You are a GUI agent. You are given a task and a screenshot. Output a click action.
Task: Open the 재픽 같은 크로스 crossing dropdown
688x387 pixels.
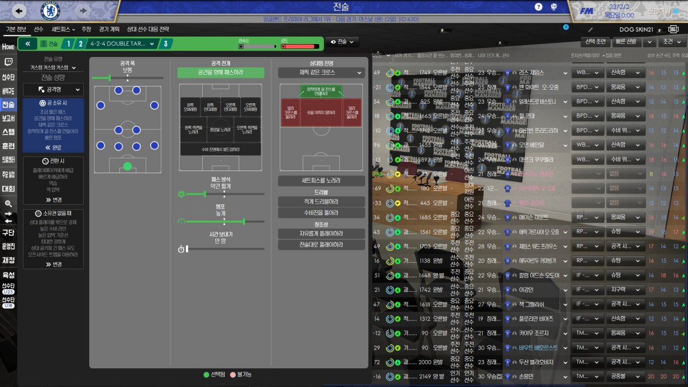click(x=321, y=73)
